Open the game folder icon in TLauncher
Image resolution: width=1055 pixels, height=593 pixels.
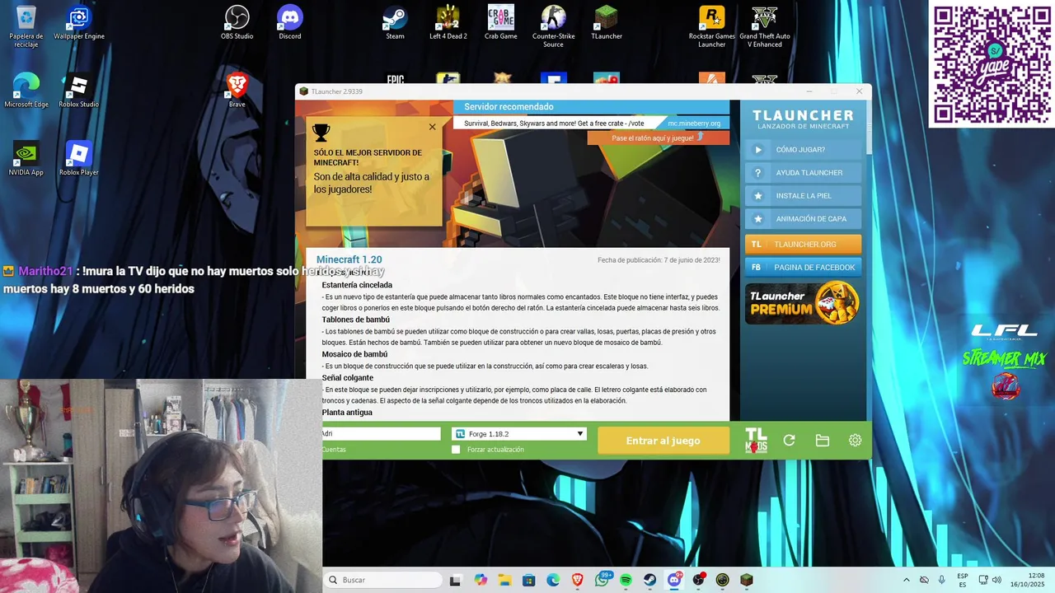(822, 441)
